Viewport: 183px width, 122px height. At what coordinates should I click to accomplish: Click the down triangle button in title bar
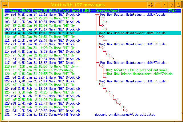[x=171, y=5]
